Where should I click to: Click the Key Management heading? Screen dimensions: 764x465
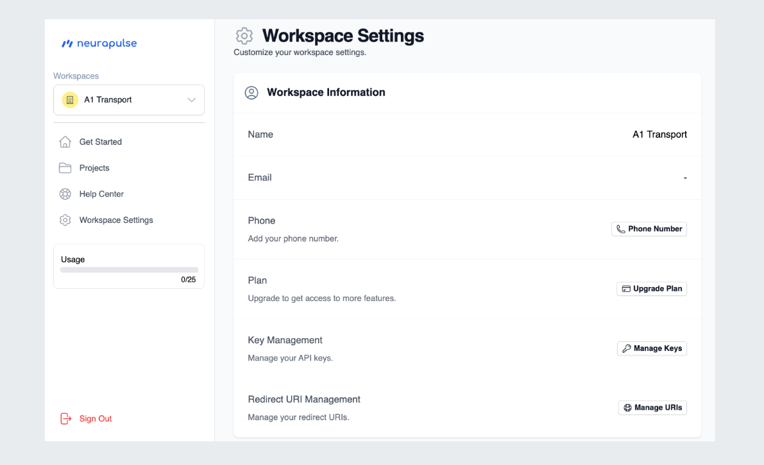tap(285, 340)
